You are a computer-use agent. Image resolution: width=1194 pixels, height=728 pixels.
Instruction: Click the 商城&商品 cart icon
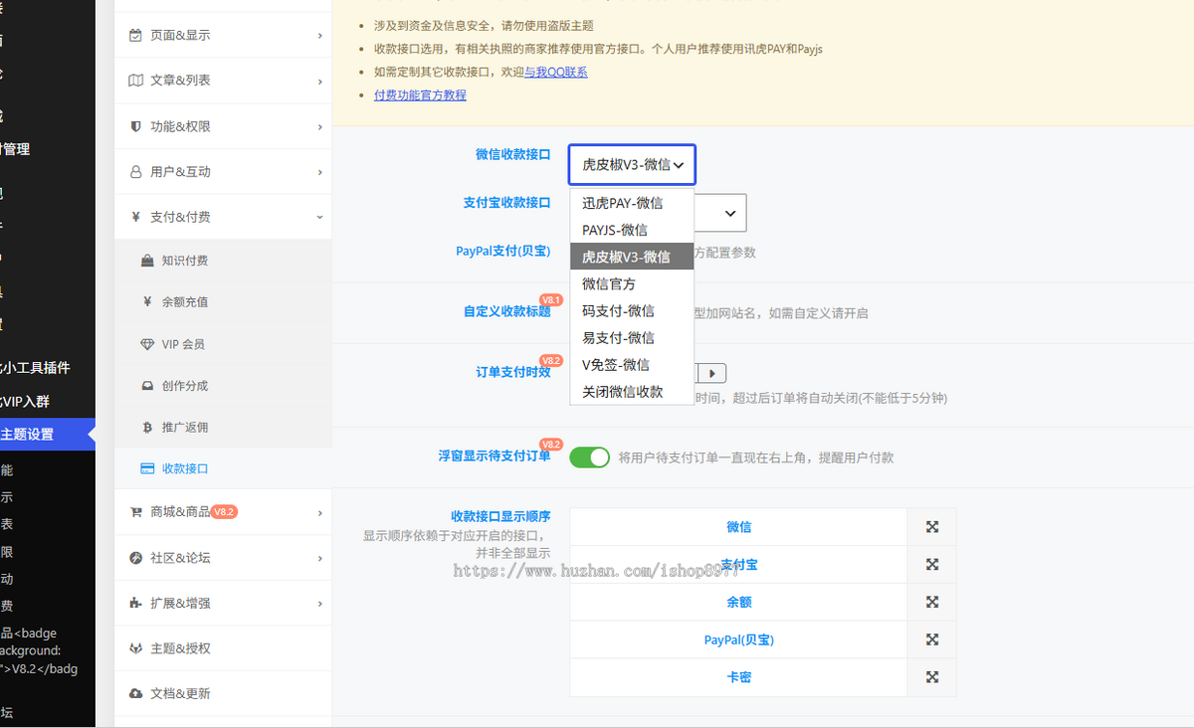136,512
